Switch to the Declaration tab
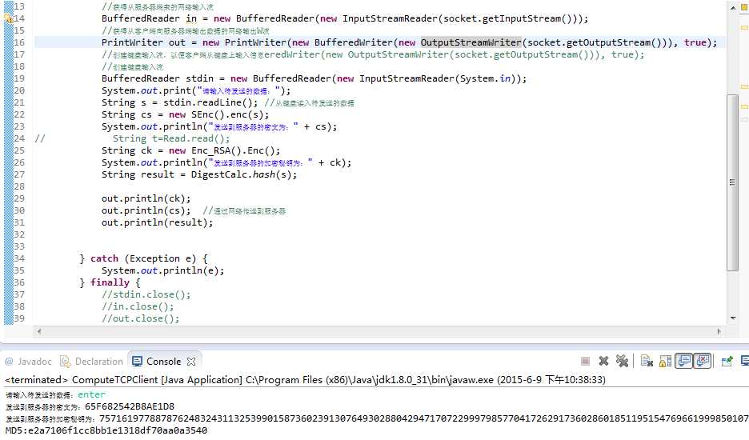 pyautogui.click(x=92, y=362)
